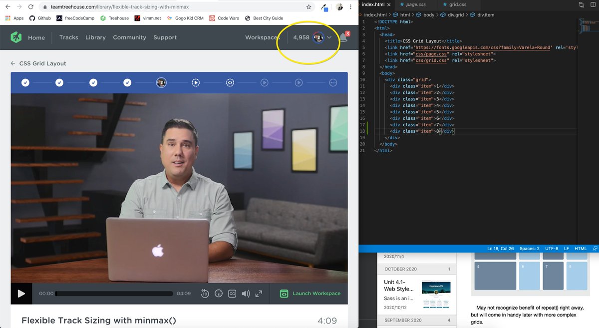Click the open changes icon in editor

(x=582, y=4)
